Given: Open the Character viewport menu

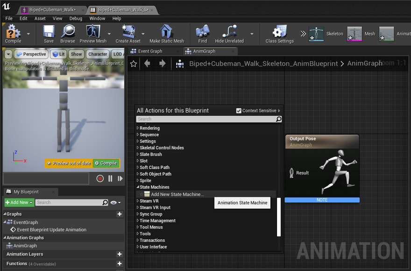Looking at the screenshot, I should coord(98,54).
